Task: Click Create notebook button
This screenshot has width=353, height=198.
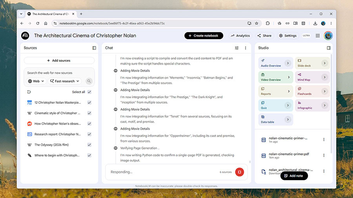Action: pyautogui.click(x=204, y=36)
